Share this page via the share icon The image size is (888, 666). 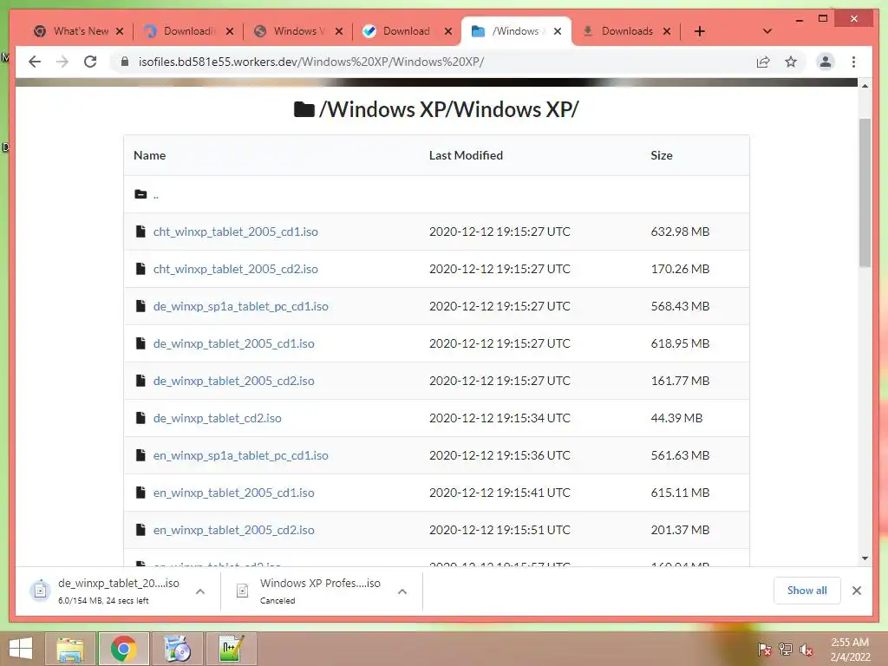pyautogui.click(x=763, y=62)
